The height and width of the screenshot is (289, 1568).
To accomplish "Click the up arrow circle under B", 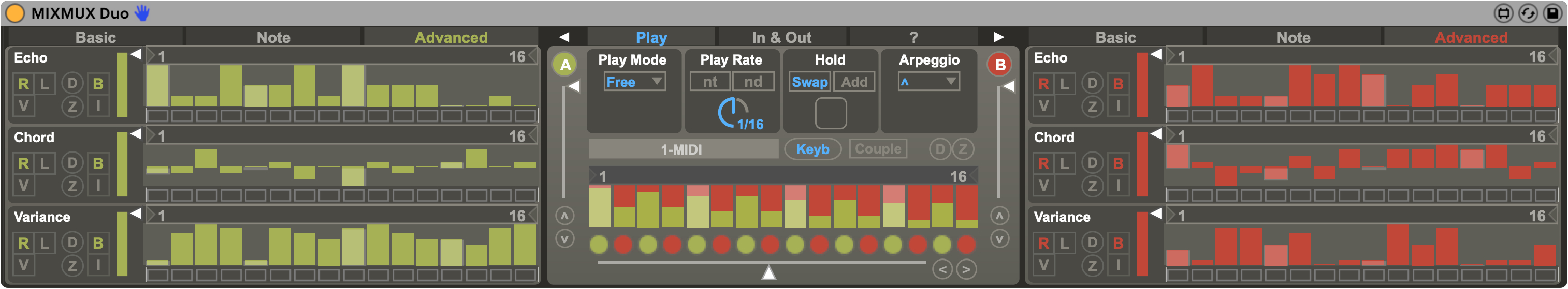I will 999,216.
